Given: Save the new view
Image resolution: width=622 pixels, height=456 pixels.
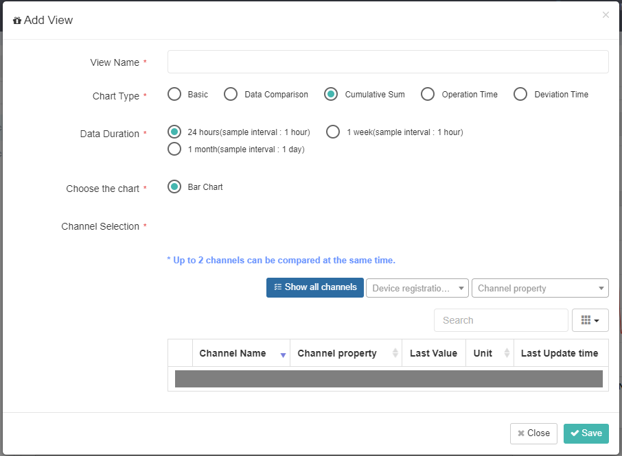Looking at the screenshot, I should [586, 433].
